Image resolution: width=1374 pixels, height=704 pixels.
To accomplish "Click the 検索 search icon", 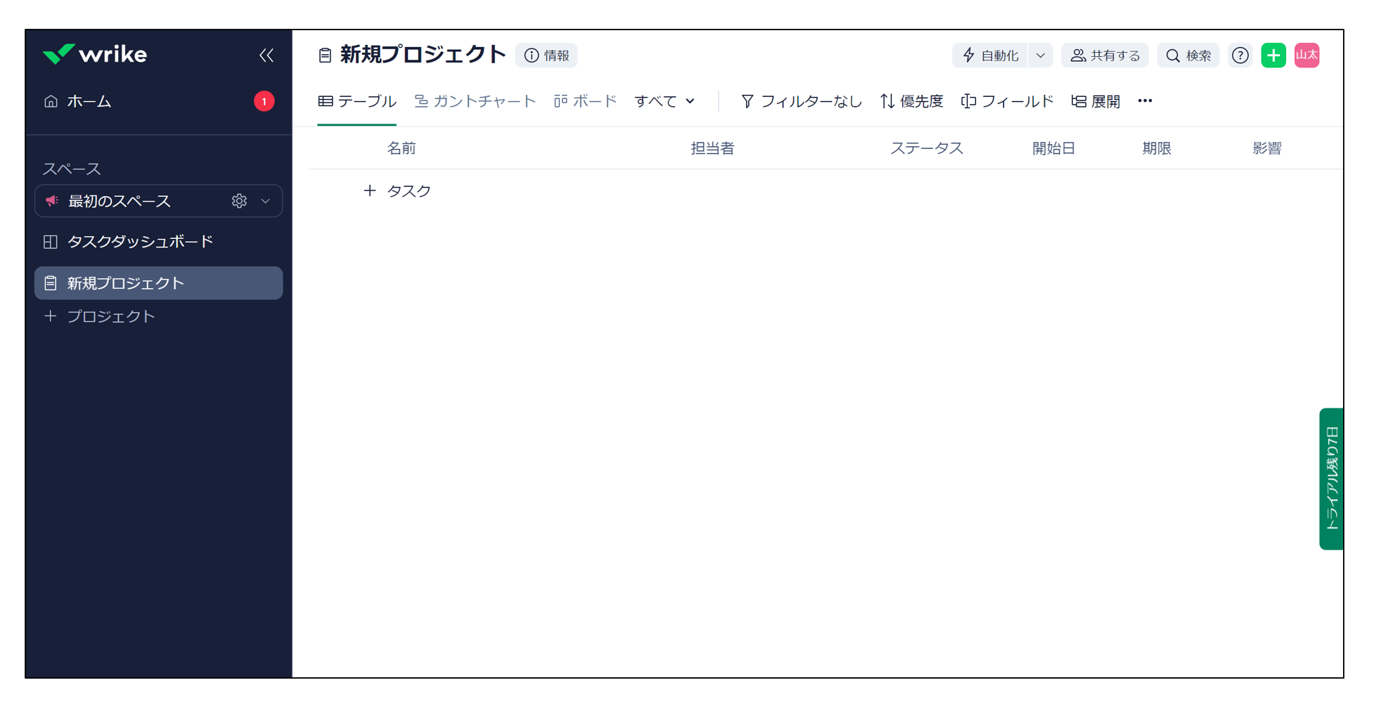I will click(1188, 55).
